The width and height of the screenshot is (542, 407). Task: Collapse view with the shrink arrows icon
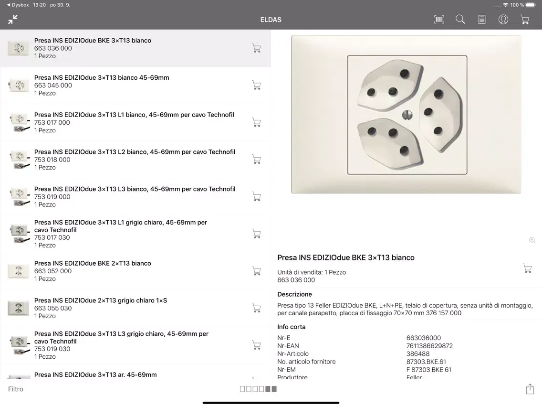[13, 20]
